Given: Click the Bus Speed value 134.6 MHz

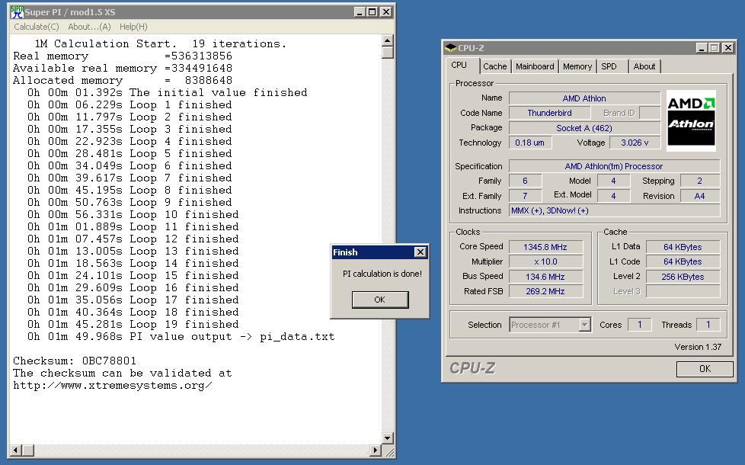Looking at the screenshot, I should [x=545, y=277].
